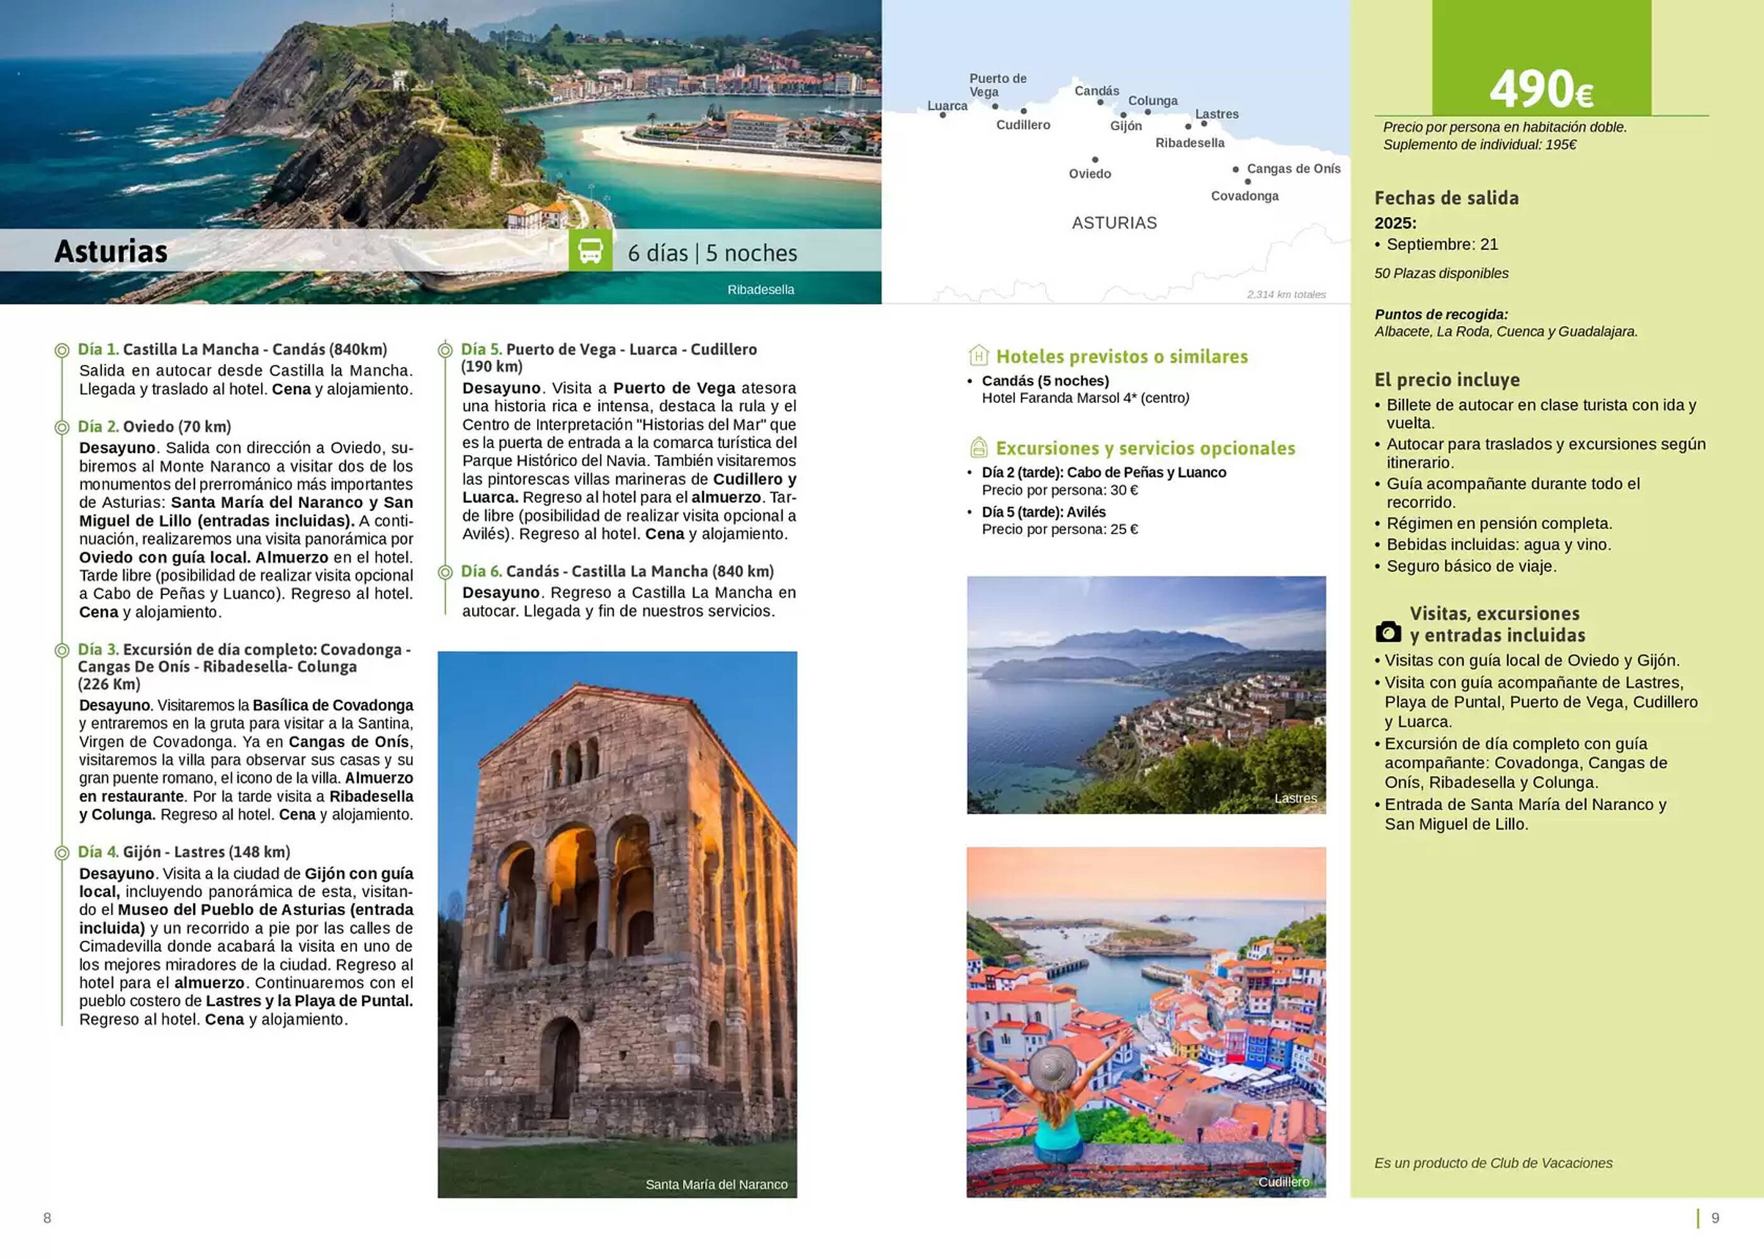Click the Oviedo dot on the map
The width and height of the screenshot is (1764, 1259).
(1095, 160)
